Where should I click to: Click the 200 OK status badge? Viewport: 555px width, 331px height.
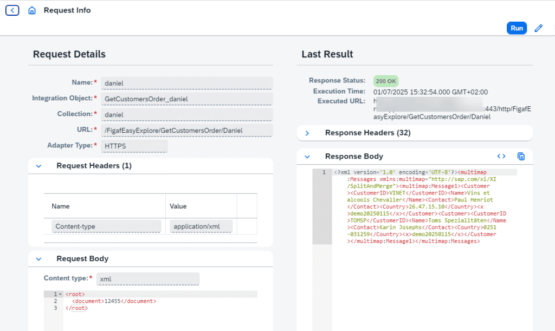coord(386,81)
